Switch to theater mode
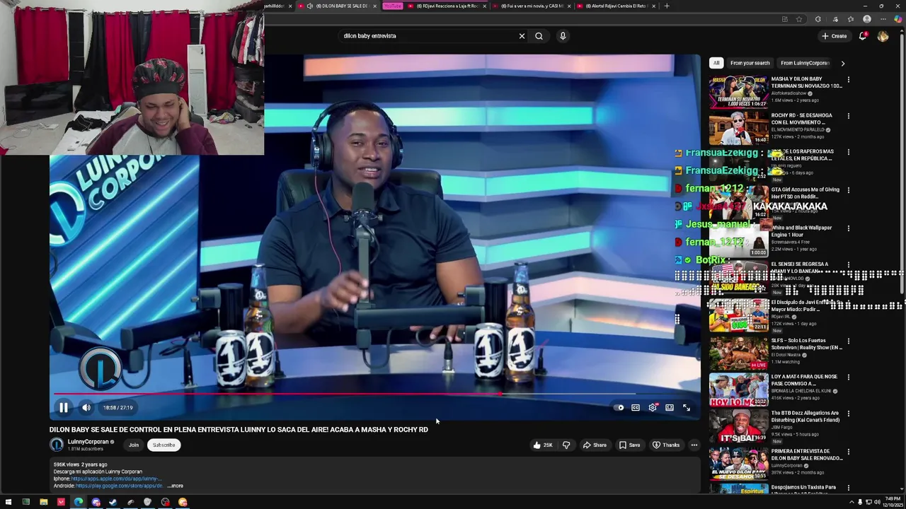Viewport: 906px width, 509px height. 670,407
